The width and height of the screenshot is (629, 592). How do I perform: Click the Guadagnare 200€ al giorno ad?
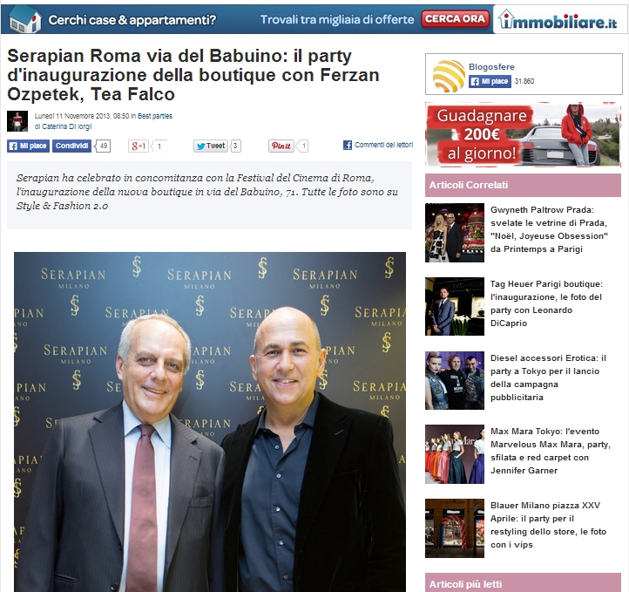[523, 134]
